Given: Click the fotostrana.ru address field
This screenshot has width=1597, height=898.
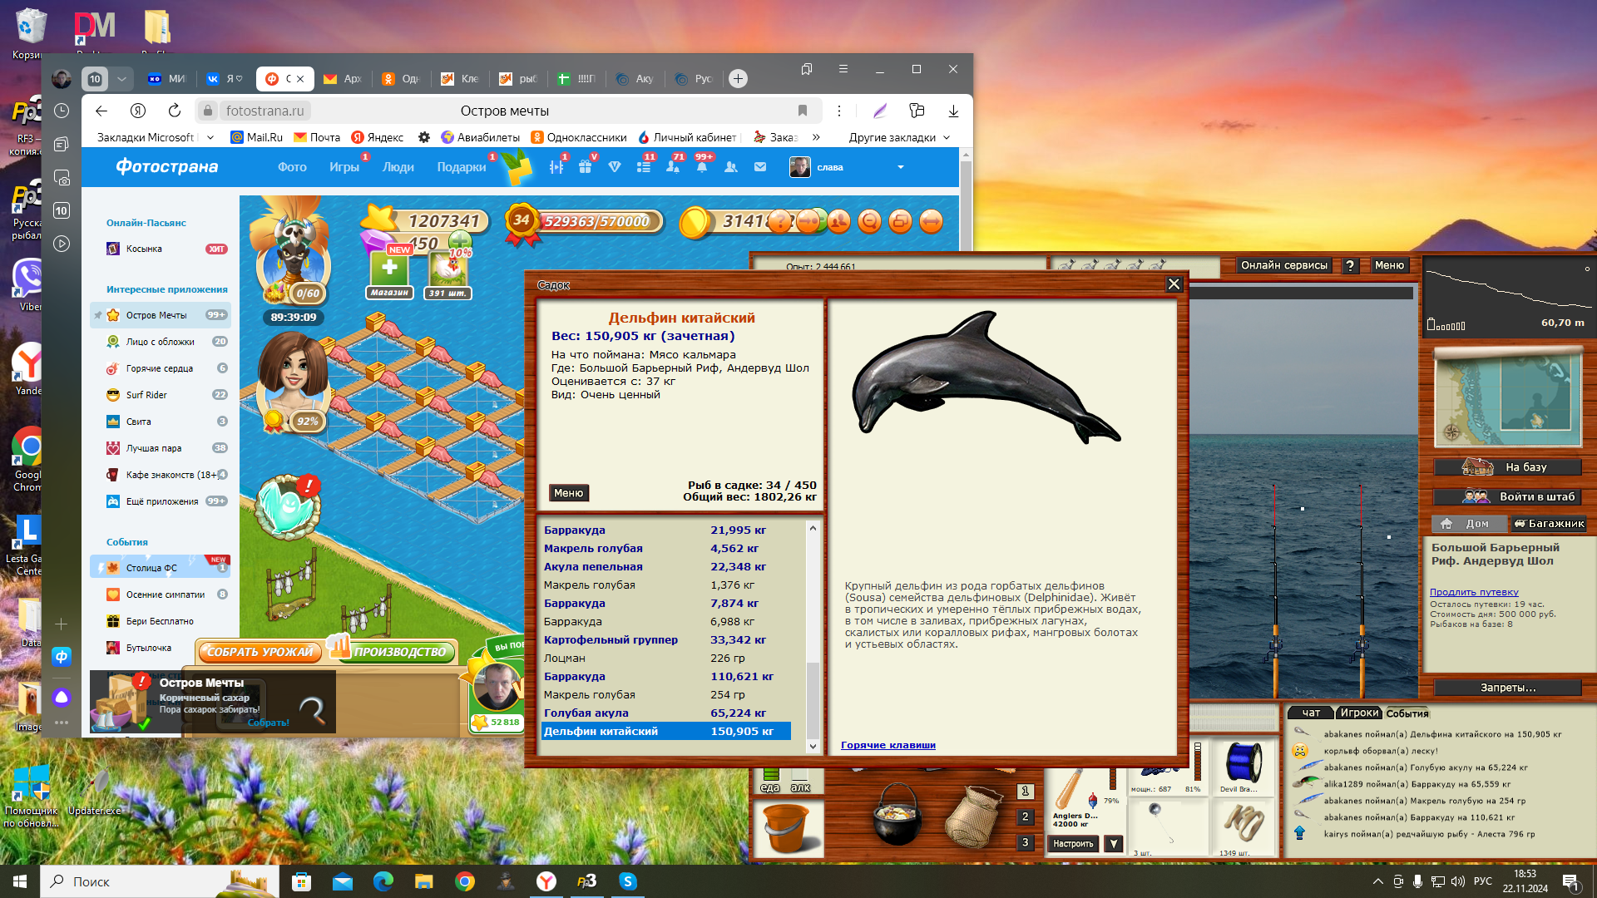Looking at the screenshot, I should click(265, 111).
